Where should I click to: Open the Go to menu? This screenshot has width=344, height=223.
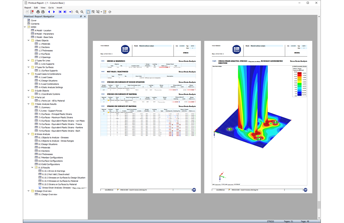[x=51, y=8]
